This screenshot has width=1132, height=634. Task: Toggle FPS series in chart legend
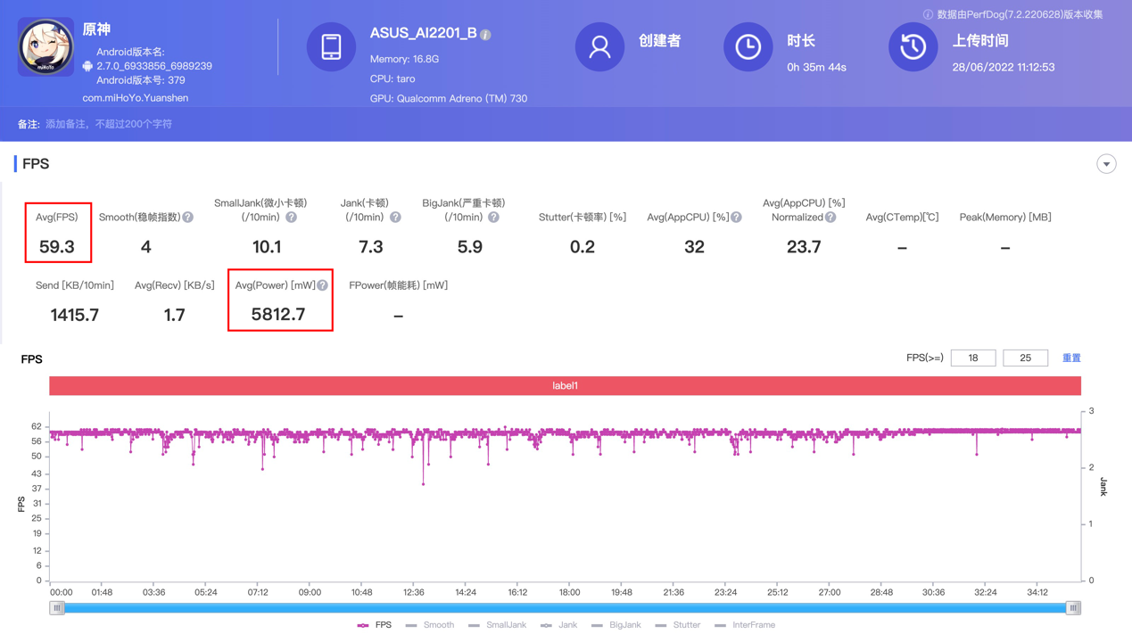click(x=375, y=625)
